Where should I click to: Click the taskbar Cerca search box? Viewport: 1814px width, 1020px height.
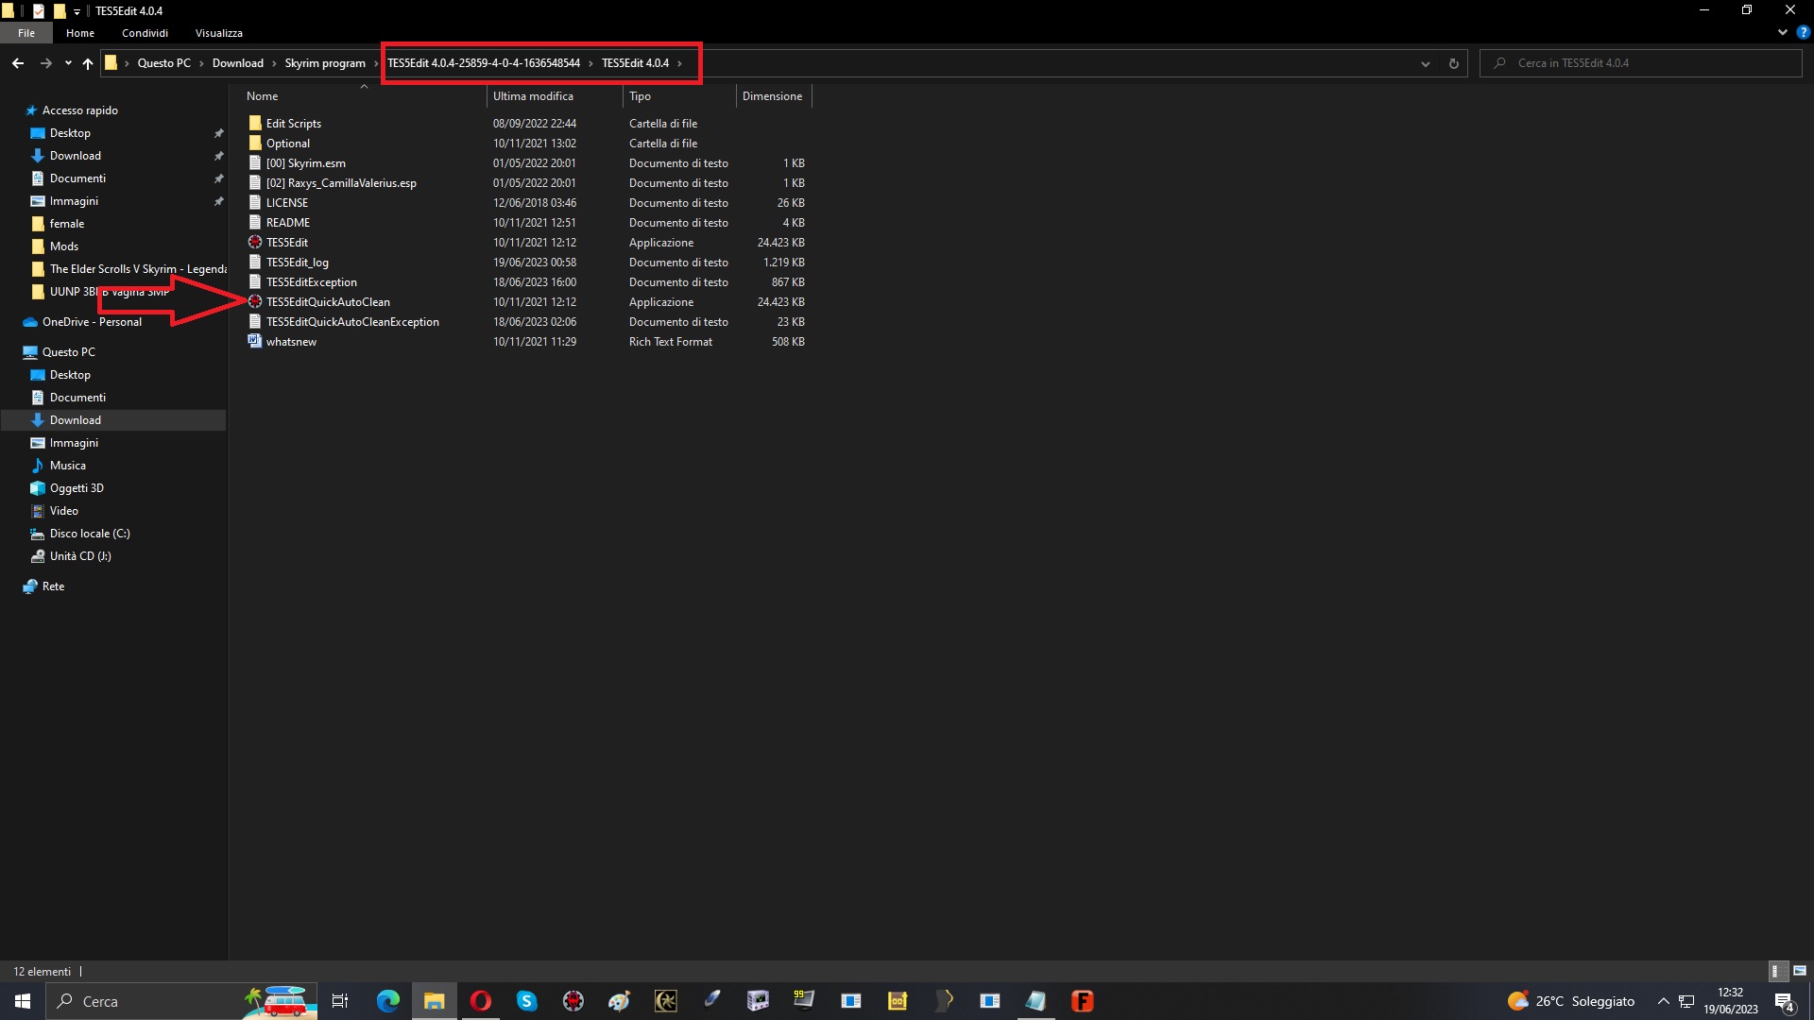tap(181, 1001)
